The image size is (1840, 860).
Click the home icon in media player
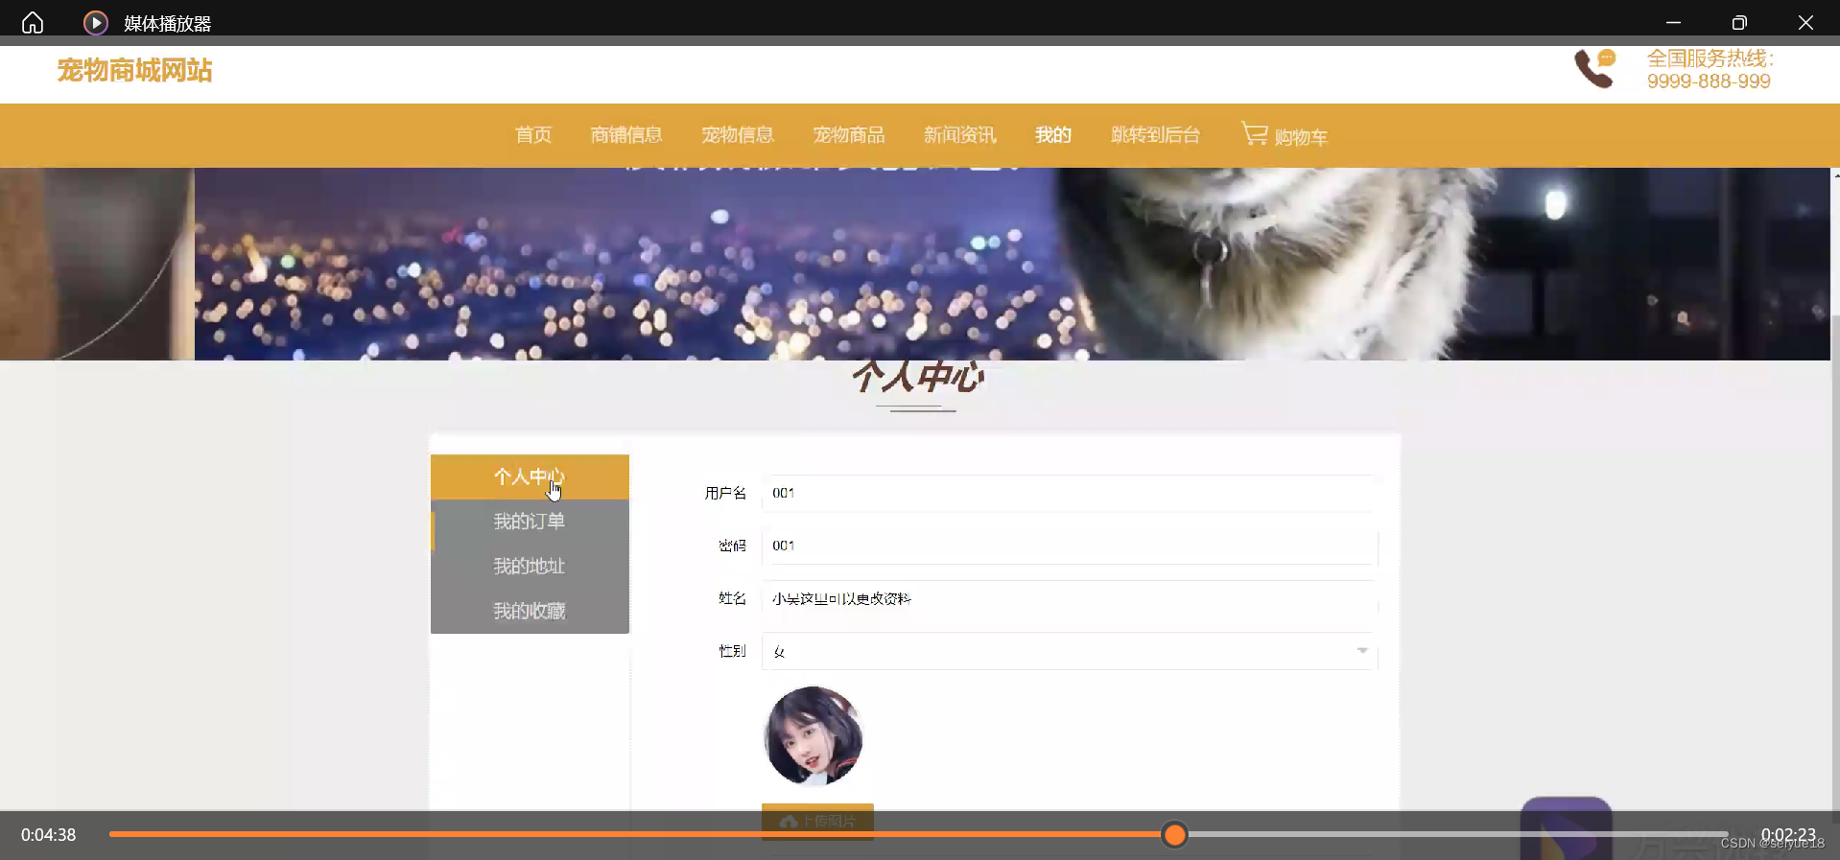33,22
